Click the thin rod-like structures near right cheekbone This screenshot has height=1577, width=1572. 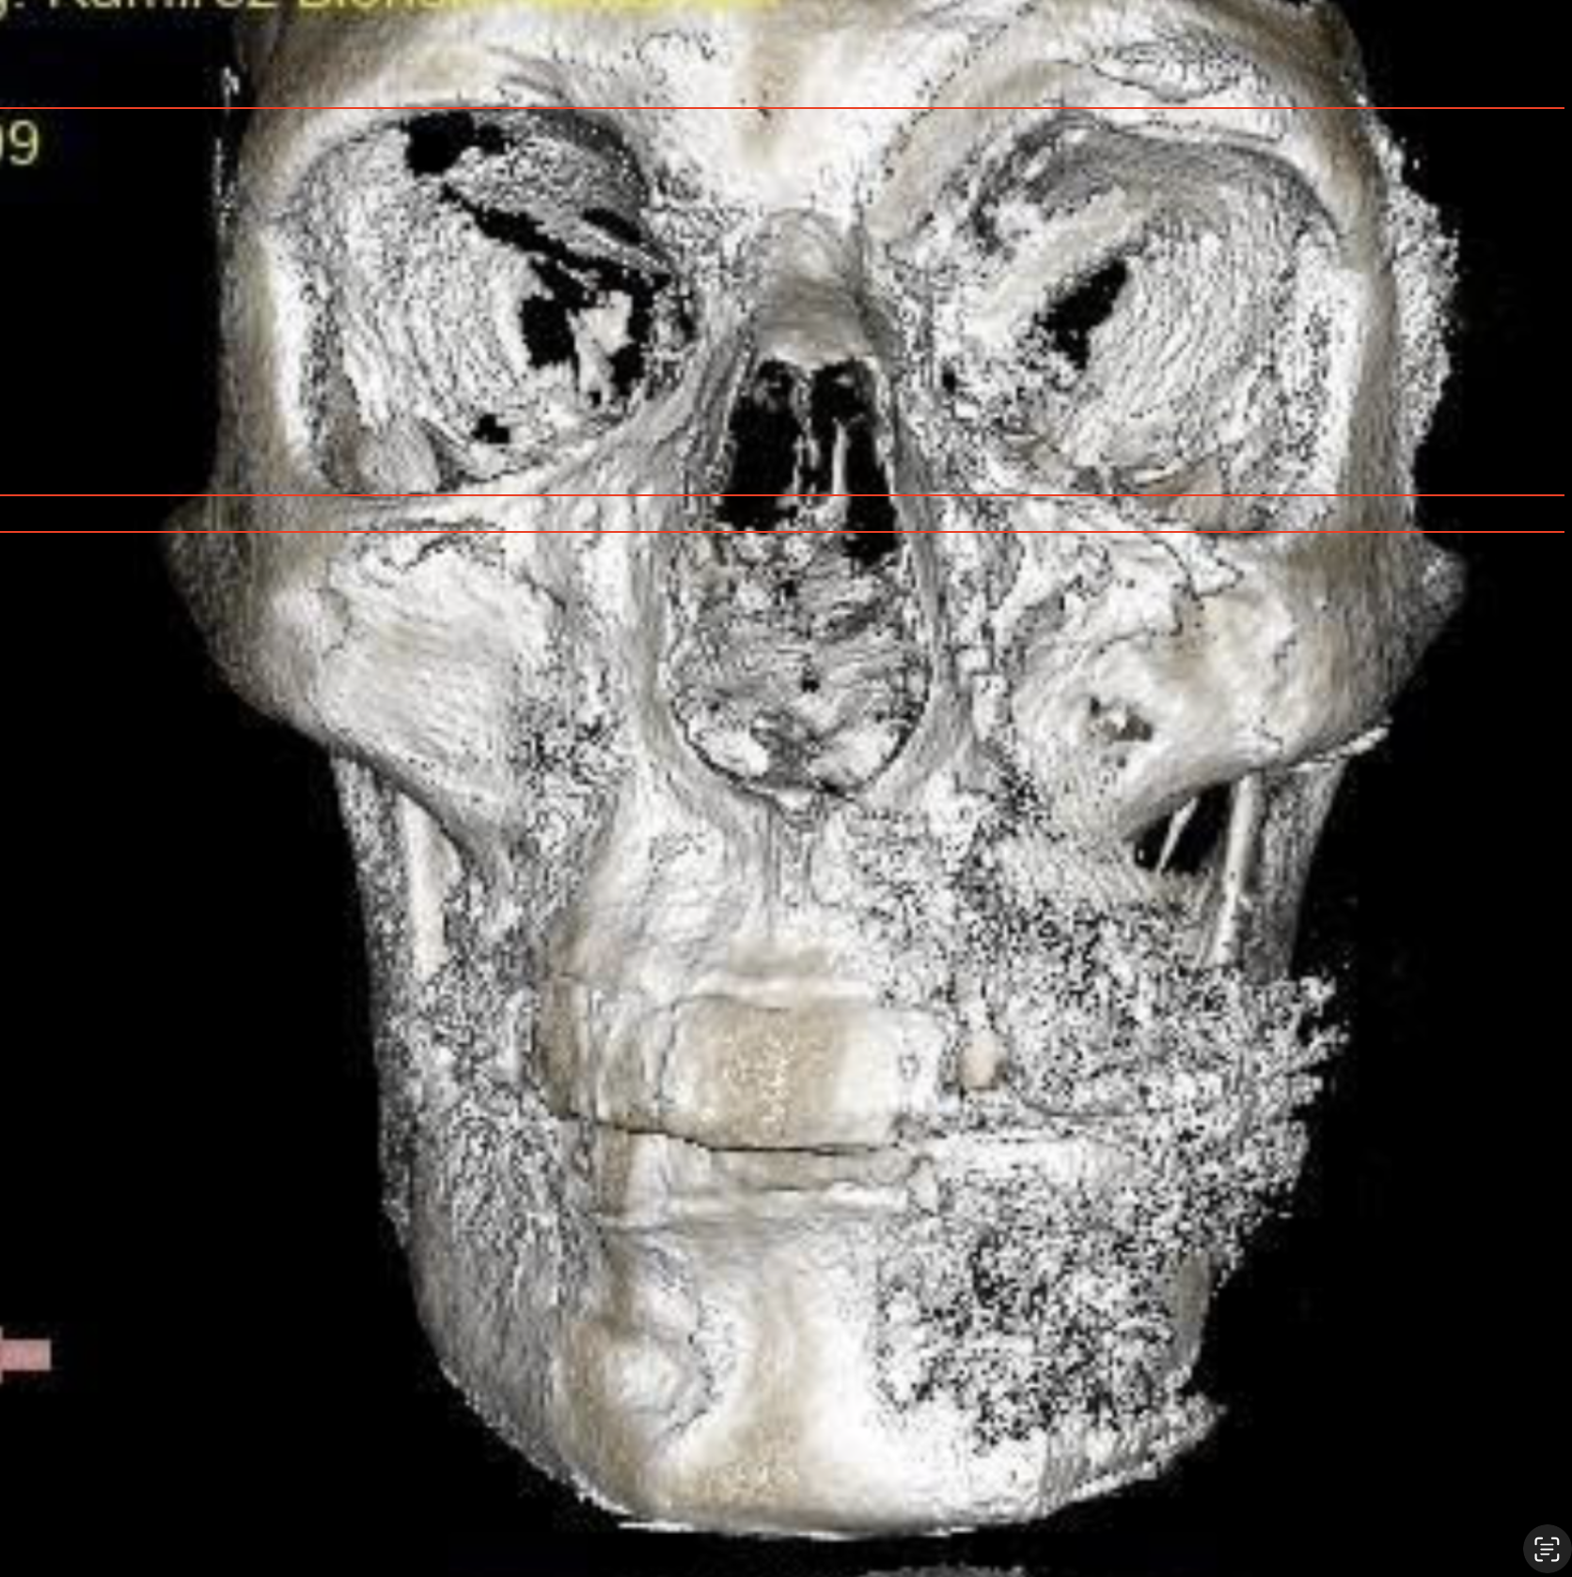[1213, 865]
